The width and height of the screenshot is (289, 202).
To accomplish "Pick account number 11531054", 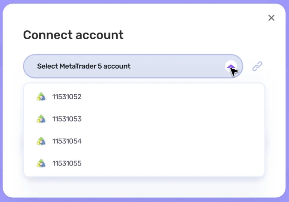I will [x=67, y=141].
